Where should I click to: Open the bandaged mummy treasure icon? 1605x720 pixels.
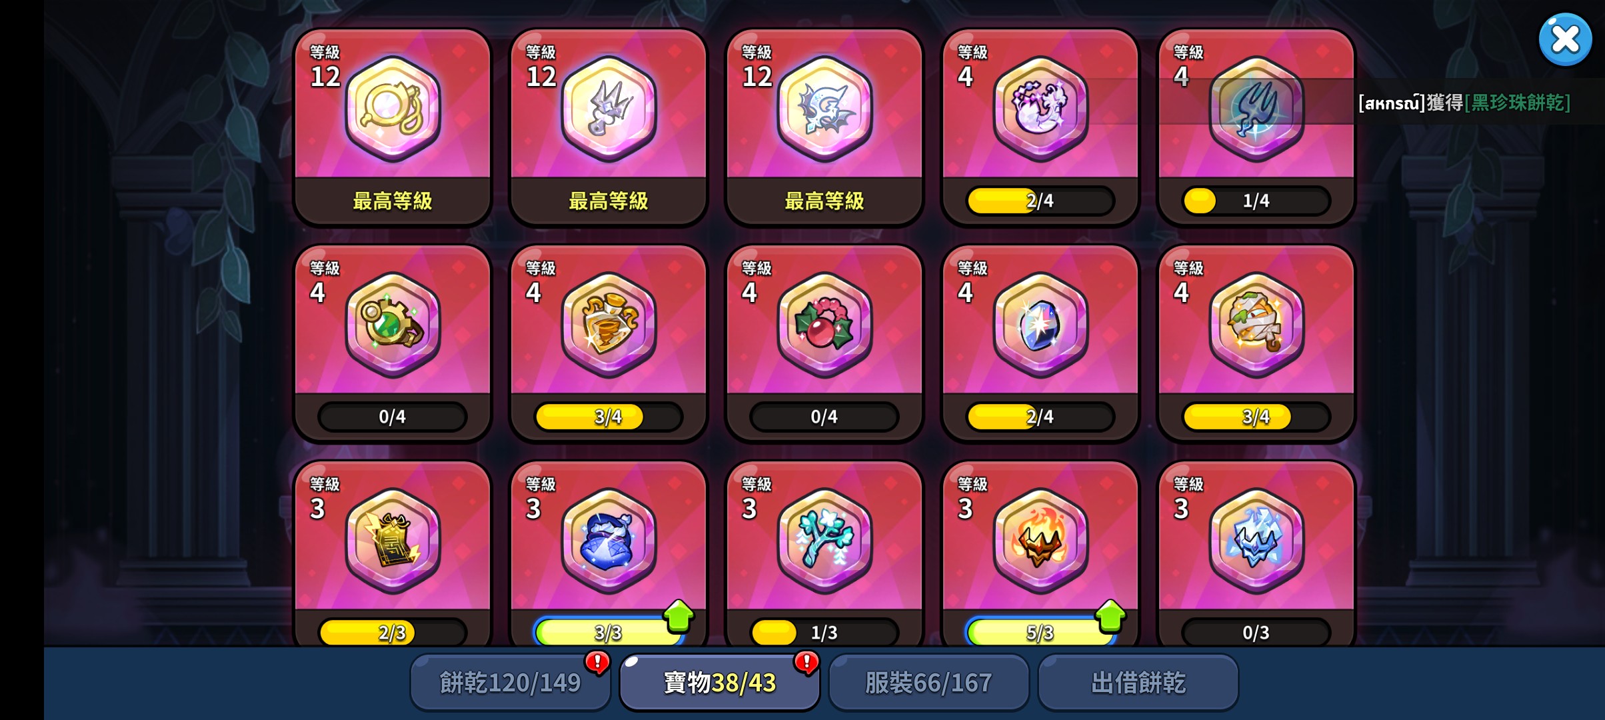tap(1256, 325)
